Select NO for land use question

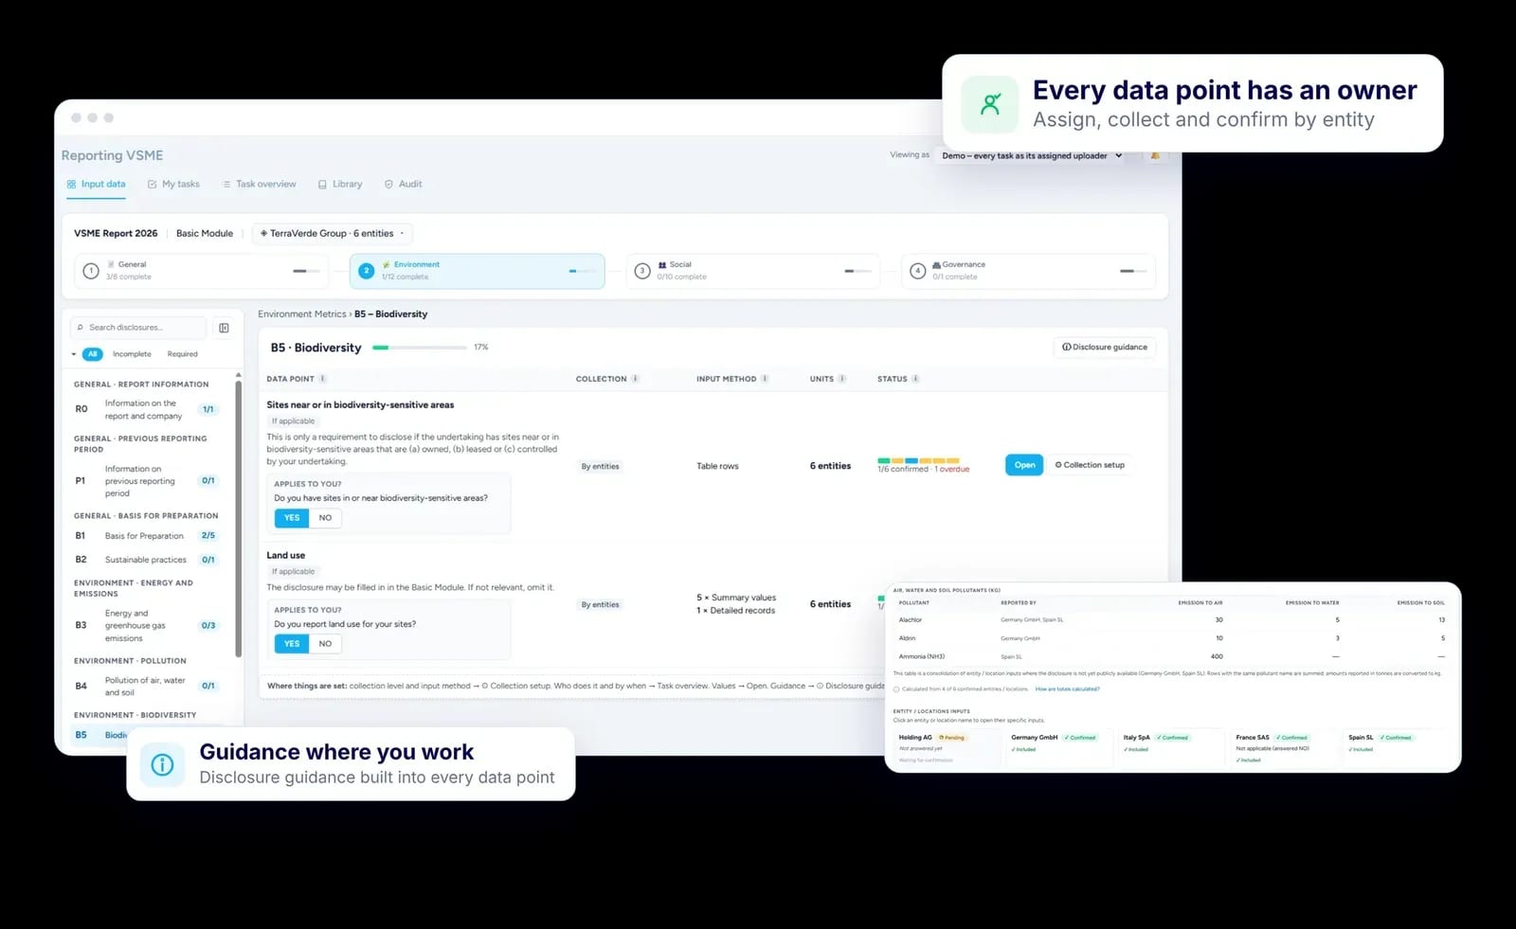[x=325, y=644]
